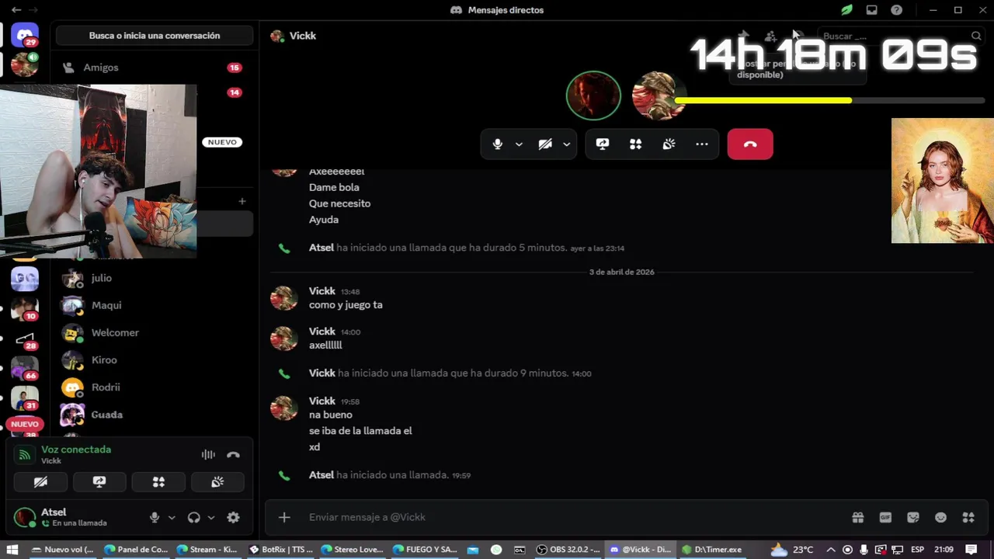The image size is (994, 559).
Task: Open DM with Welcomer
Action: point(154,332)
